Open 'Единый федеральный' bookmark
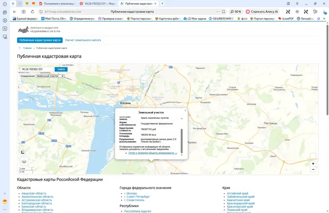This screenshot has width=329, height=213. [25, 18]
